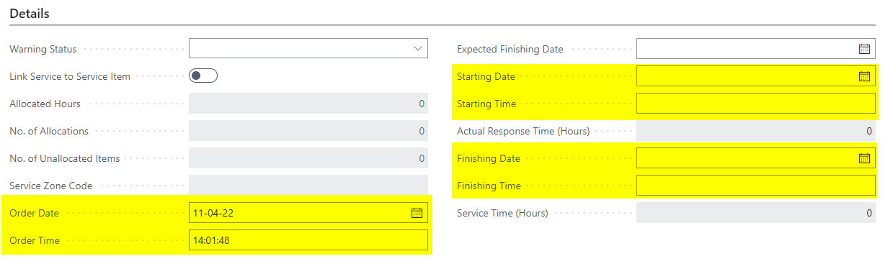Viewport: 885px width, 264px height.
Task: Open calendar picker for Starting Date
Action: click(864, 76)
